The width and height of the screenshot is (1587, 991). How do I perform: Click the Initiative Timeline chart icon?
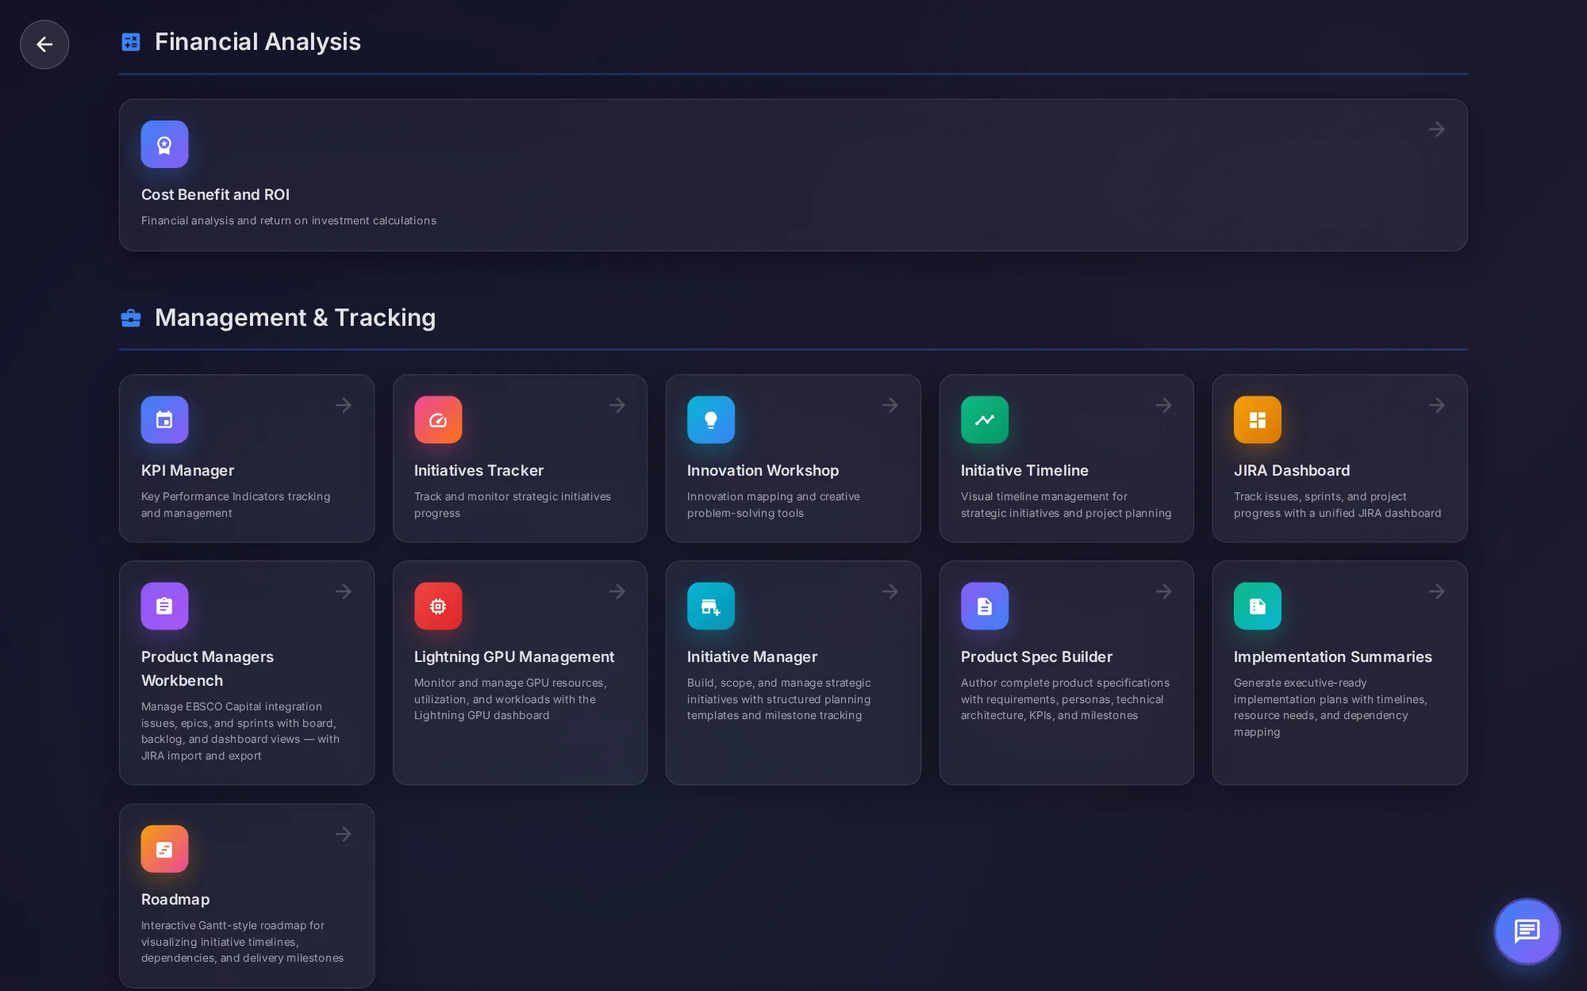(x=985, y=419)
